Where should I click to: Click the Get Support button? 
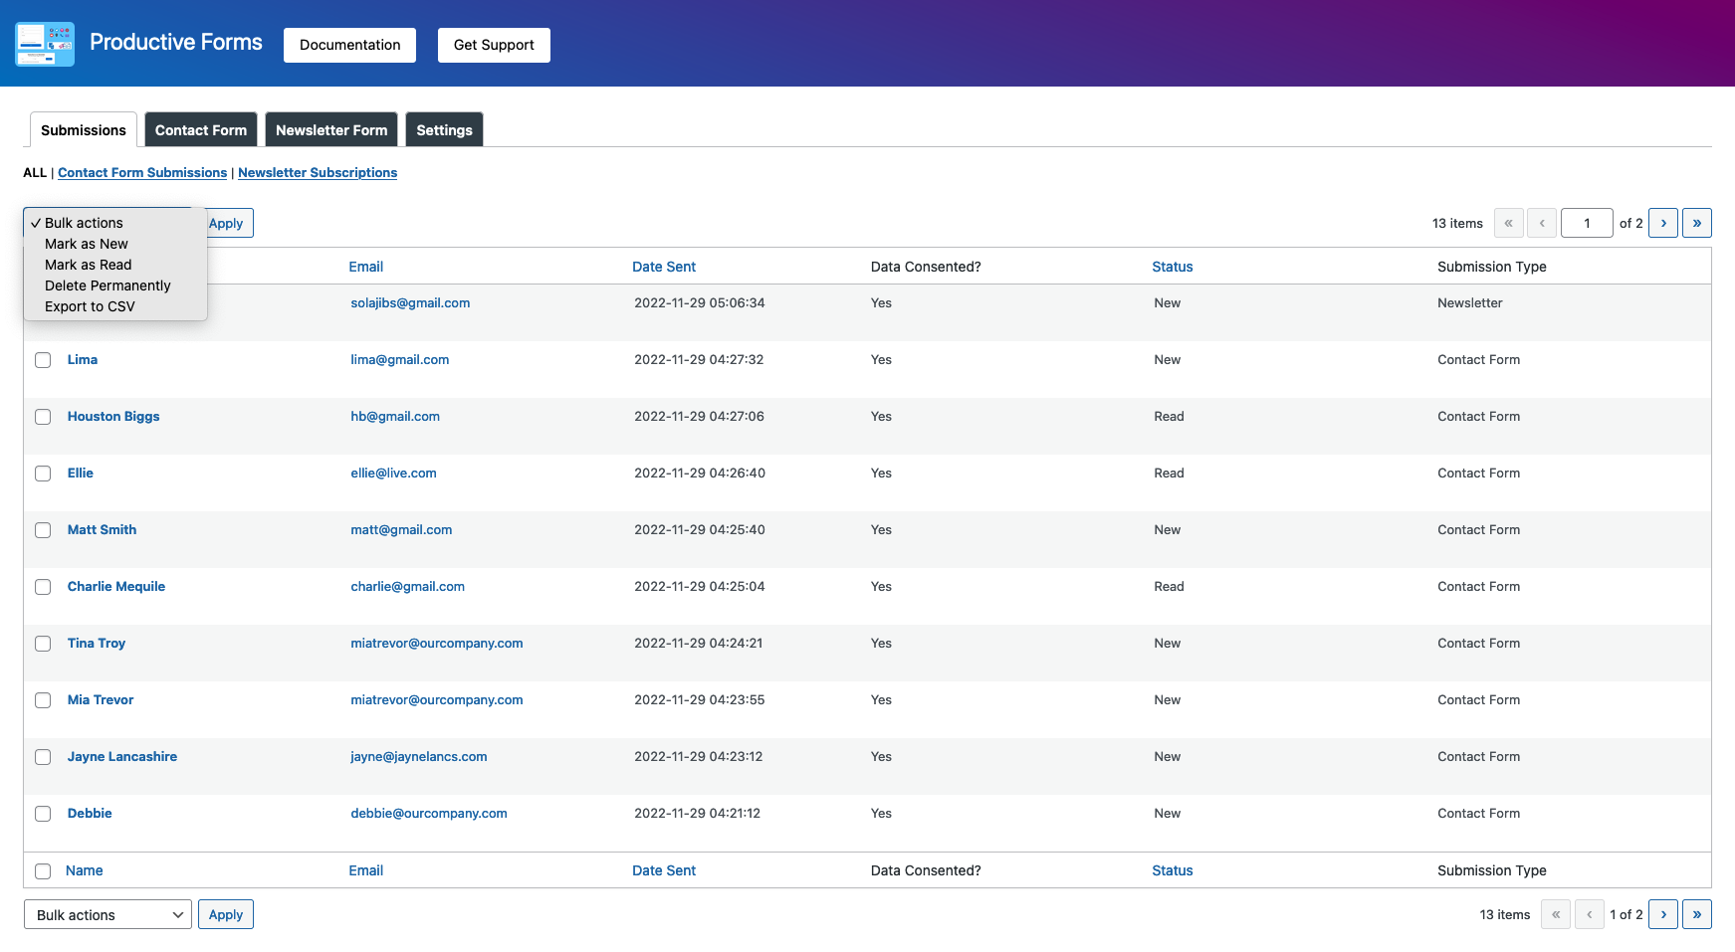coord(493,45)
